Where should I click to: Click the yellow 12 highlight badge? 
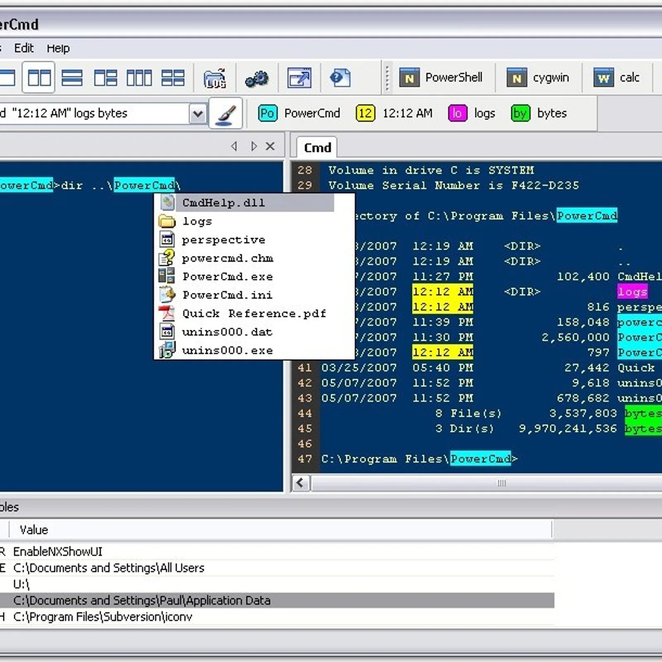click(365, 113)
